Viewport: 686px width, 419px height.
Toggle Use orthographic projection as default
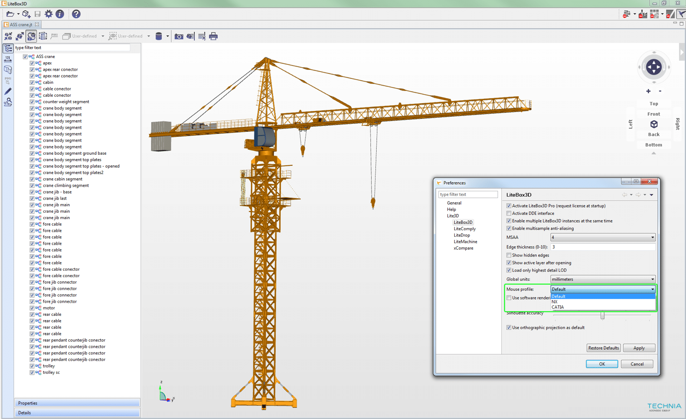509,328
